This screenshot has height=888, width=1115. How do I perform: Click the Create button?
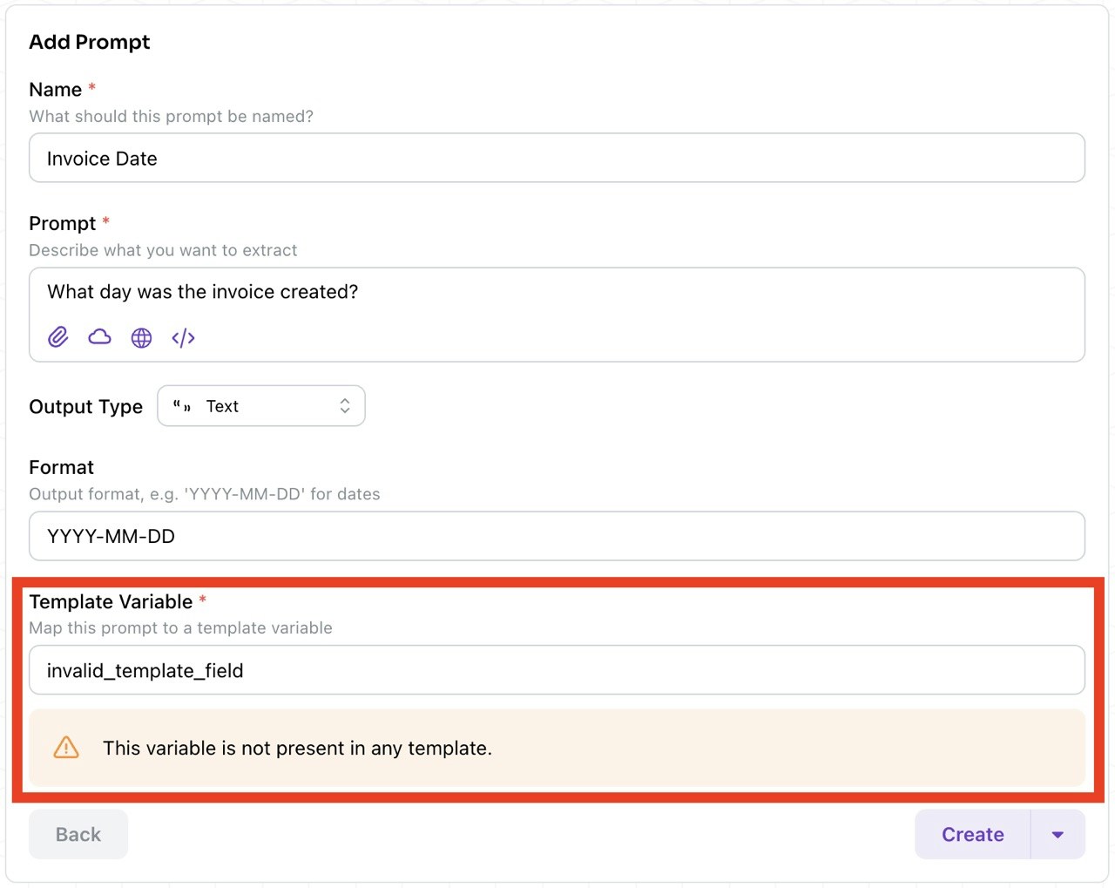coord(972,834)
